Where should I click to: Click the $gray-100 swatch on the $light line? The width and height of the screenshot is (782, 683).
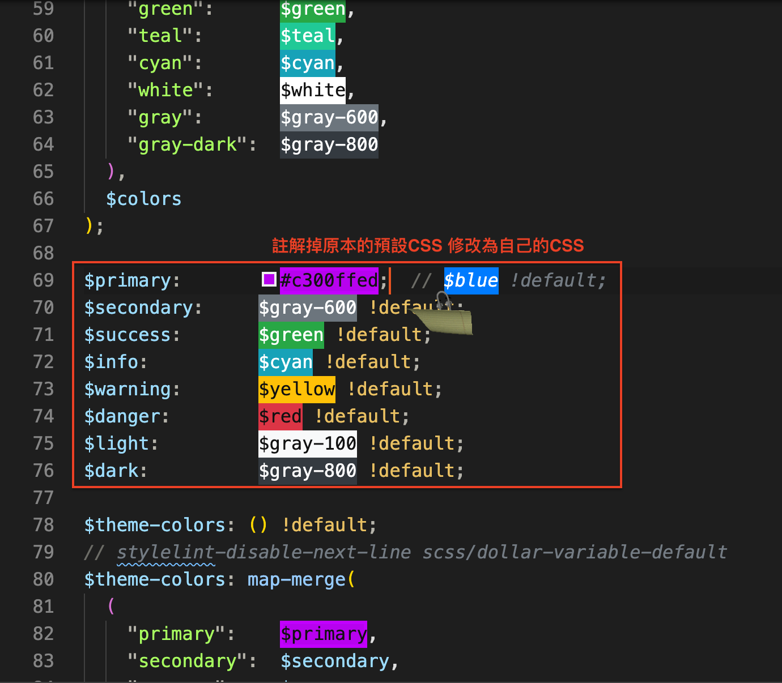pyautogui.click(x=307, y=443)
